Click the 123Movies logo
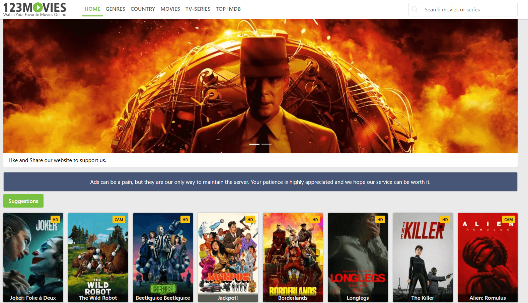The image size is (528, 303). [x=35, y=9]
